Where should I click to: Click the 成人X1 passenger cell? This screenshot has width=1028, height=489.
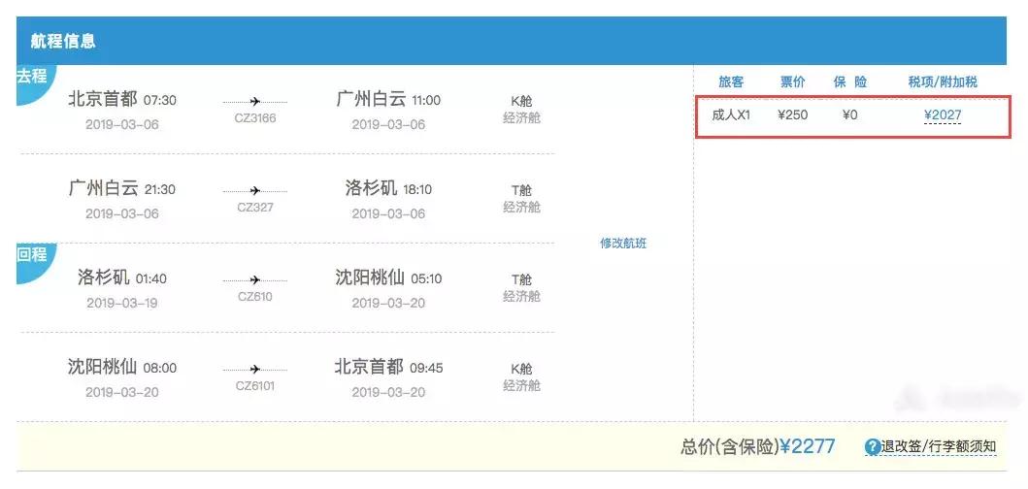pyautogui.click(x=731, y=115)
